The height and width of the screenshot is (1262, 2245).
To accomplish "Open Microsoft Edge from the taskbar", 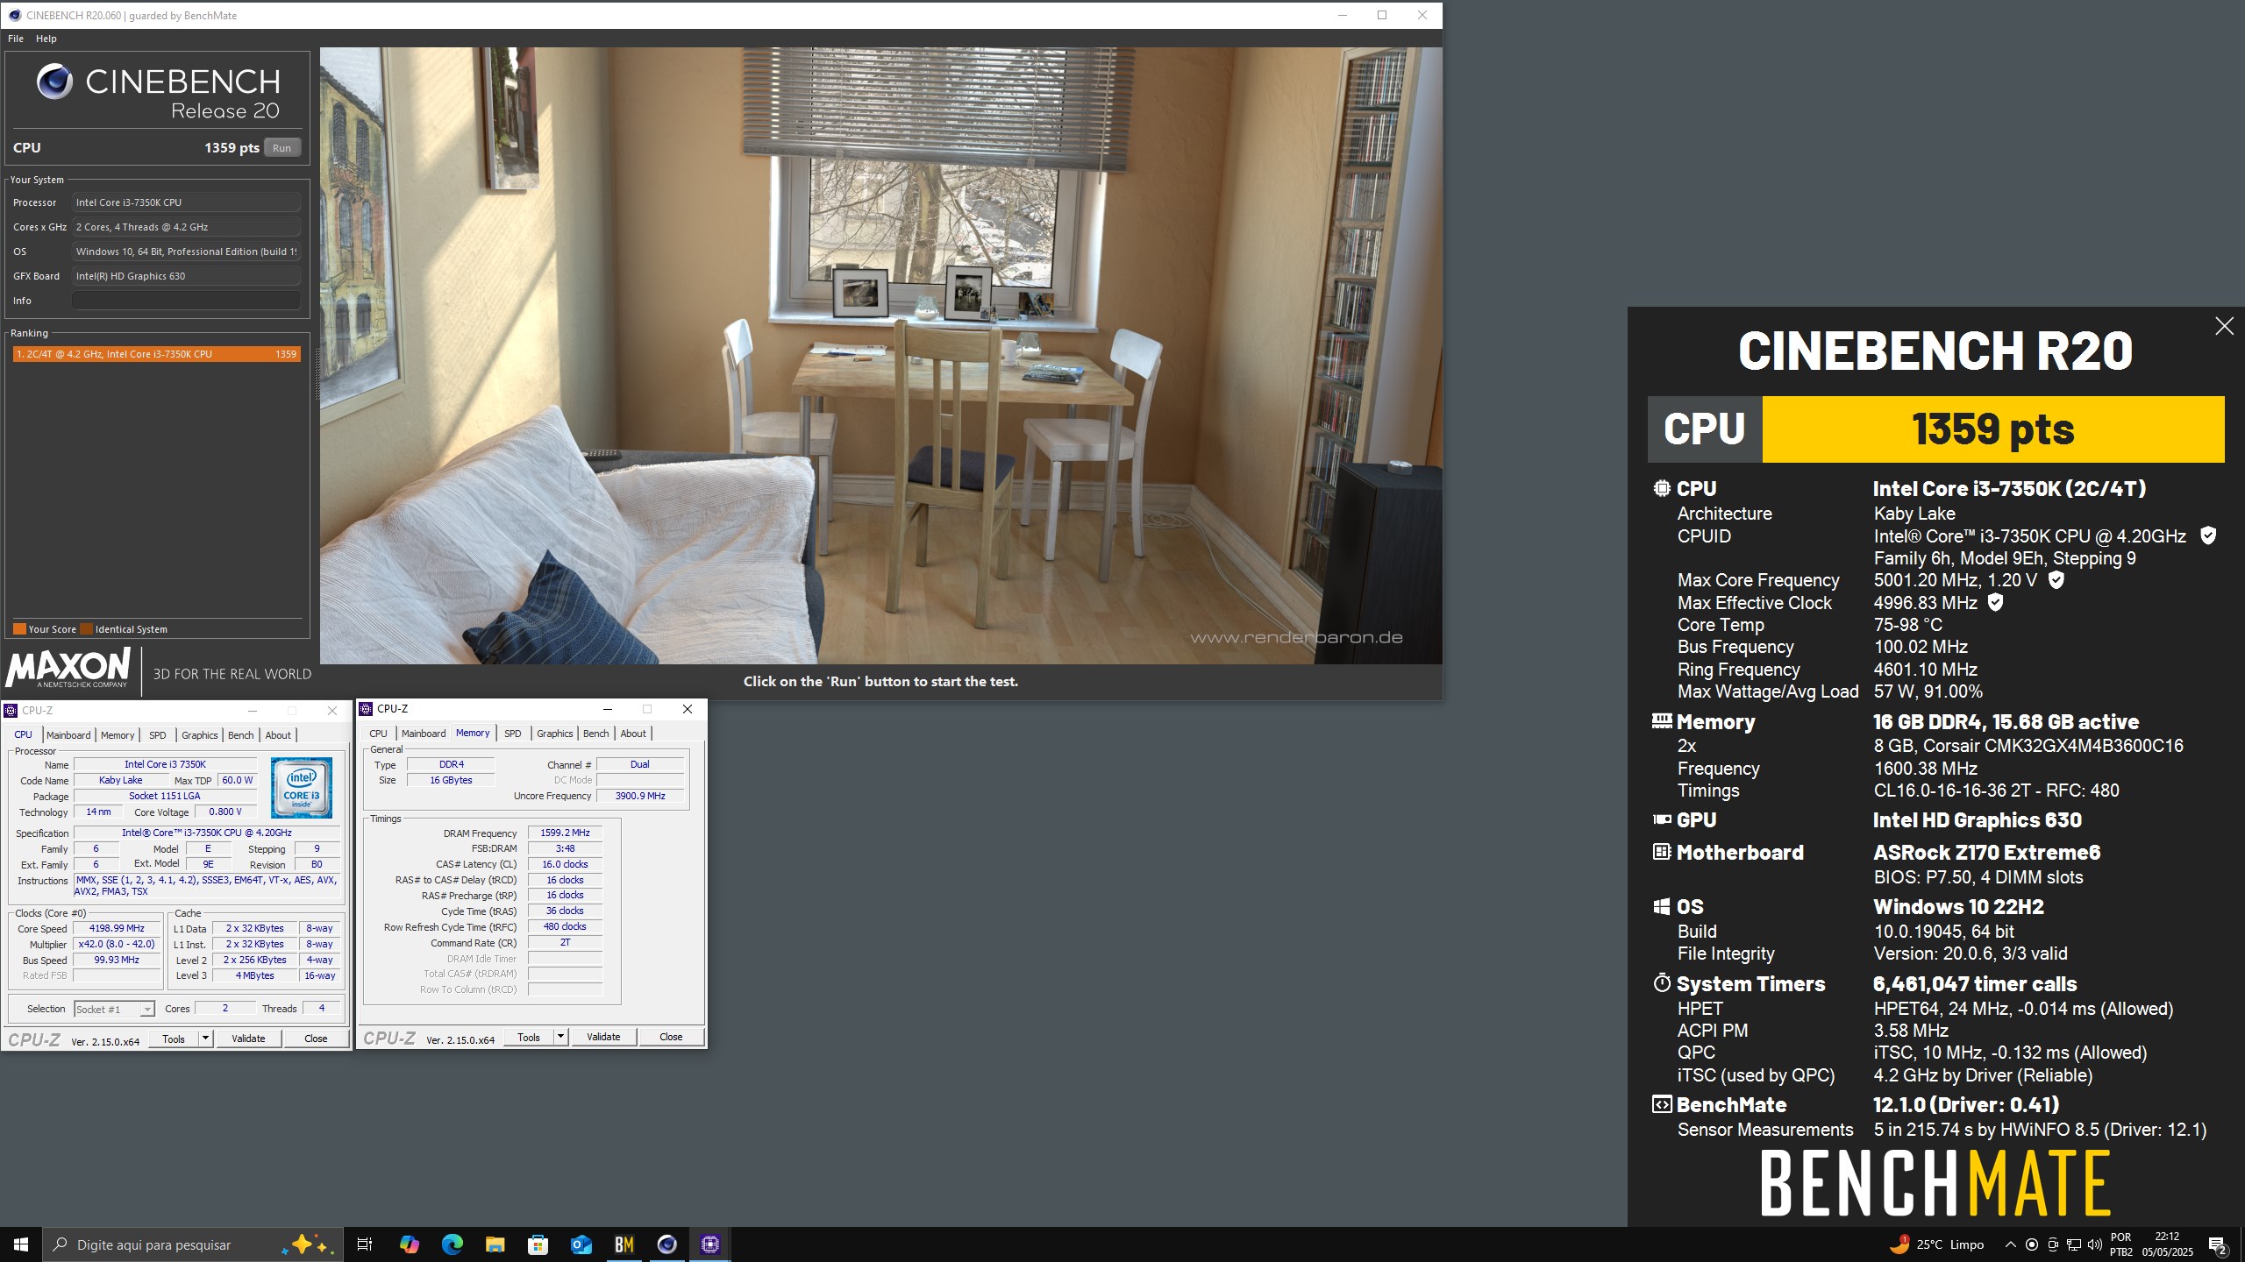I will coord(453,1244).
